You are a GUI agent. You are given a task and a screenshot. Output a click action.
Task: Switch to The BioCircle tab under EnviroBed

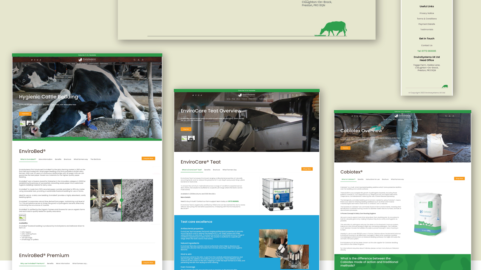[95, 159]
